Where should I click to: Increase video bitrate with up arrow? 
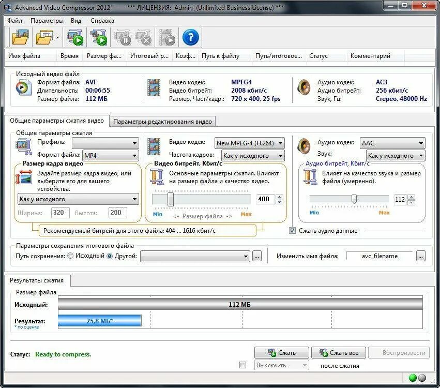point(279,197)
